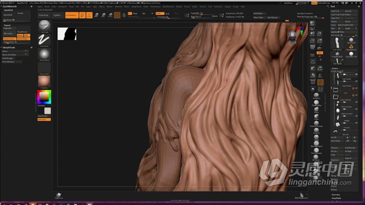Viewport: 365px width, 205px height.
Task: Open the FreeHand stroke type selector
Action: click(x=44, y=40)
